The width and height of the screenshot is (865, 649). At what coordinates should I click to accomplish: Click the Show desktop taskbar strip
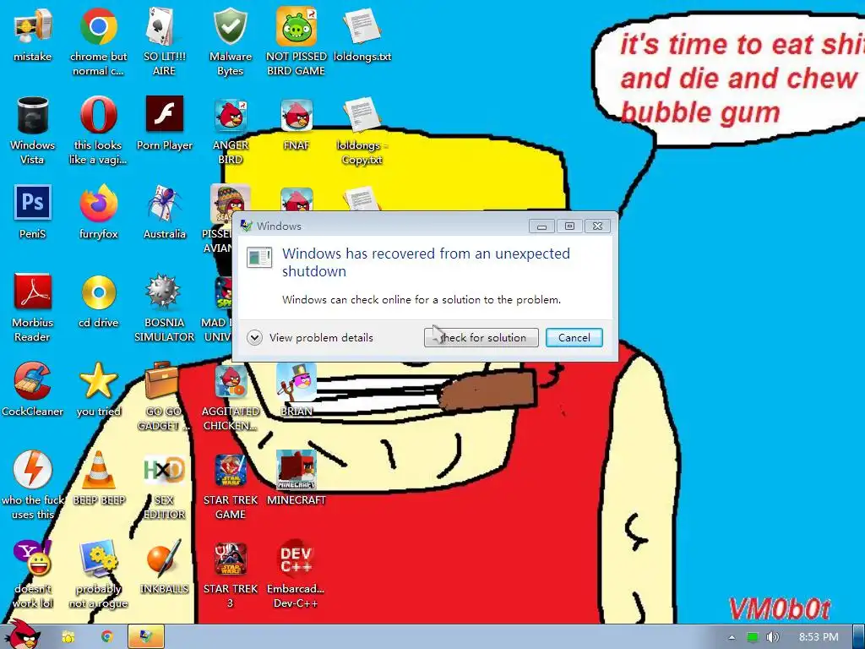click(859, 637)
